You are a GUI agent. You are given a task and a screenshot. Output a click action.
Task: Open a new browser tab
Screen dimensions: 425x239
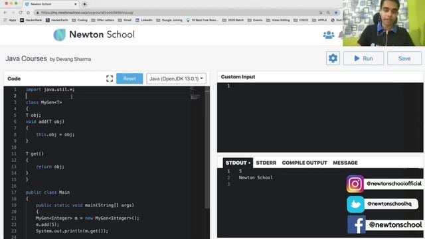(84, 4)
